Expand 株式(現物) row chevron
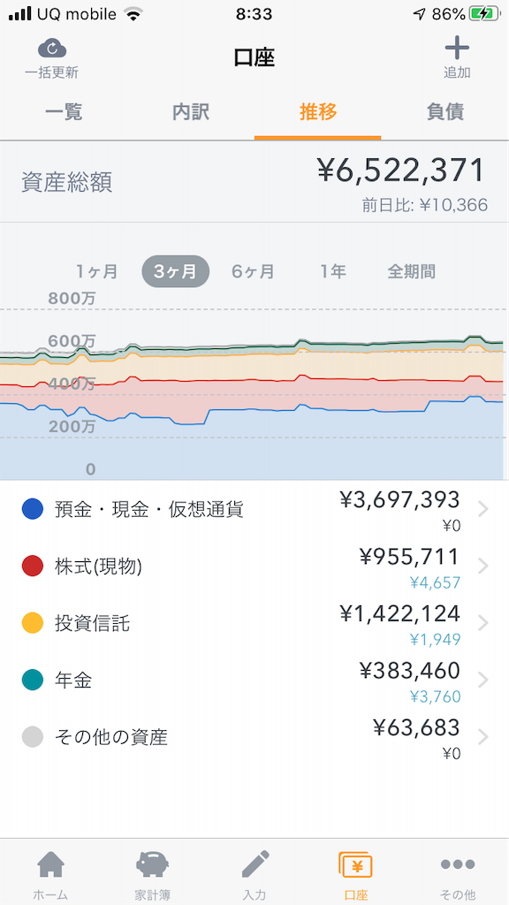 (x=483, y=567)
